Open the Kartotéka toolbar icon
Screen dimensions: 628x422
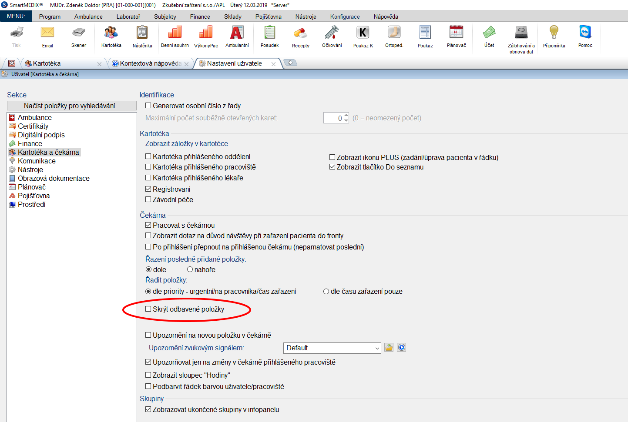(111, 36)
